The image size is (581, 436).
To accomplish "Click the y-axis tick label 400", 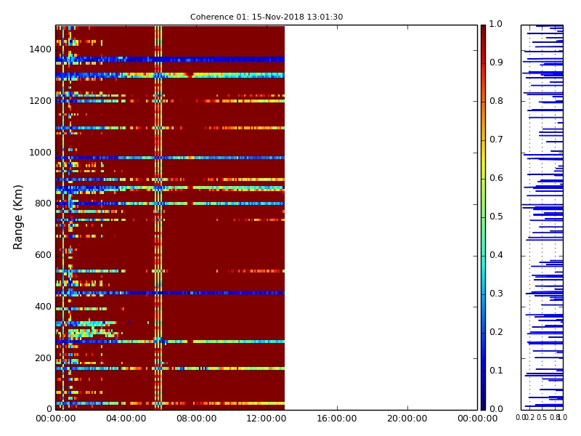I will click(43, 307).
